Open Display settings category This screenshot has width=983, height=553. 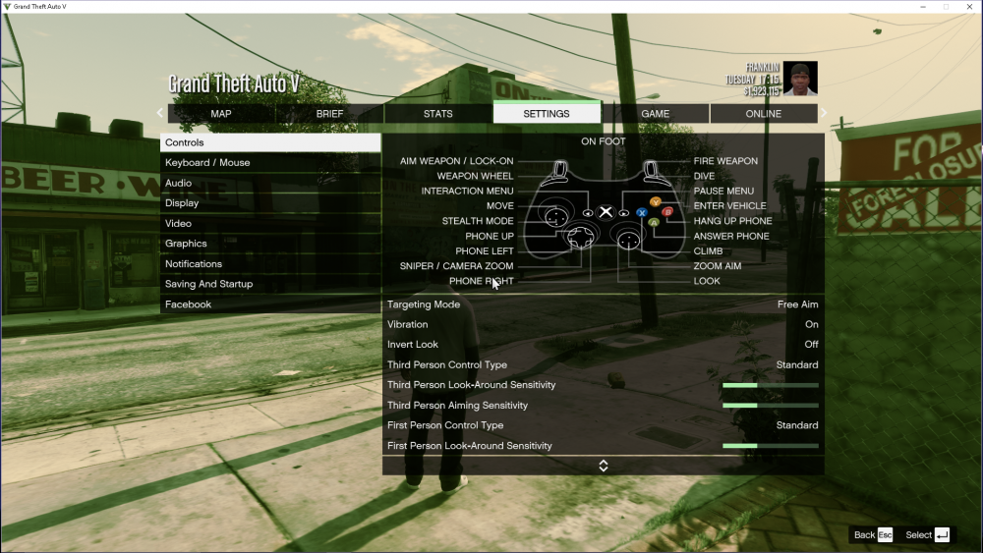[x=270, y=203]
